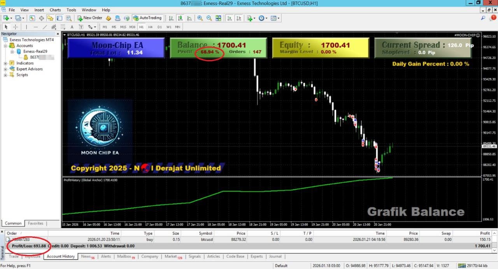Select the Vertical Line drawing tool

coord(26,26)
